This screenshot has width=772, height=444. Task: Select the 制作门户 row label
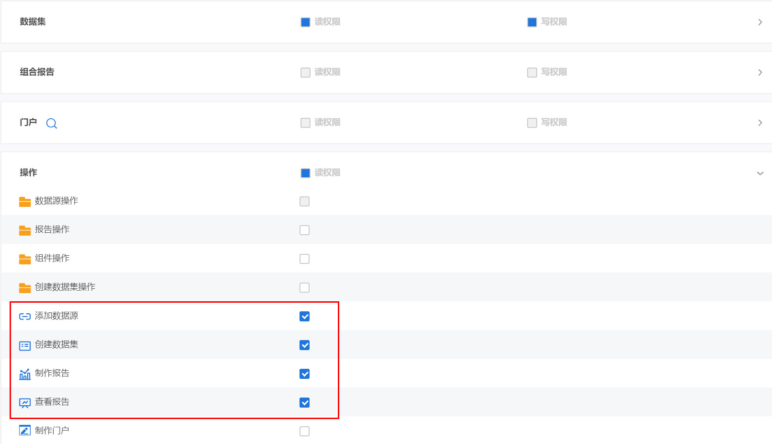(x=52, y=431)
